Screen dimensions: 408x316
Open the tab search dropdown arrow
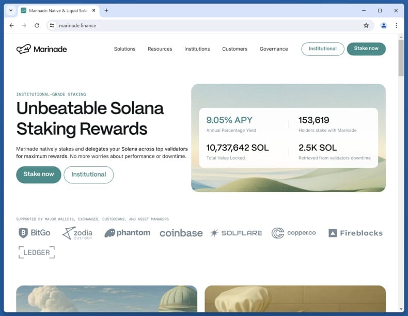tap(11, 10)
